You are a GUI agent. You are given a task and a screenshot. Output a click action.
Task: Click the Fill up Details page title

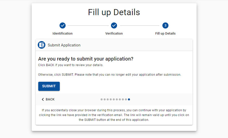pos(114,12)
